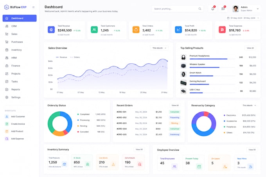Expand the Admin account dropdown chevron
This screenshot has height=177, width=266.
point(258,9)
